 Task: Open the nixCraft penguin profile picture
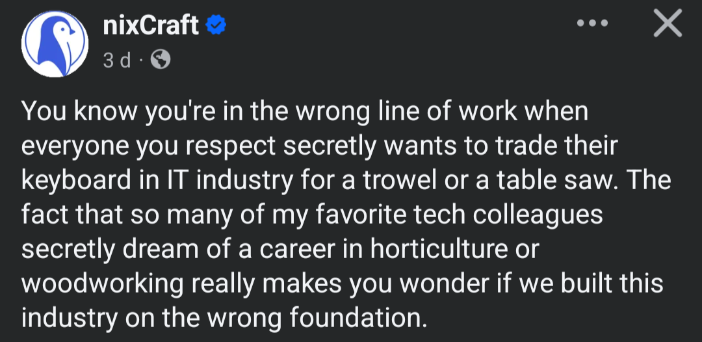coord(55,43)
